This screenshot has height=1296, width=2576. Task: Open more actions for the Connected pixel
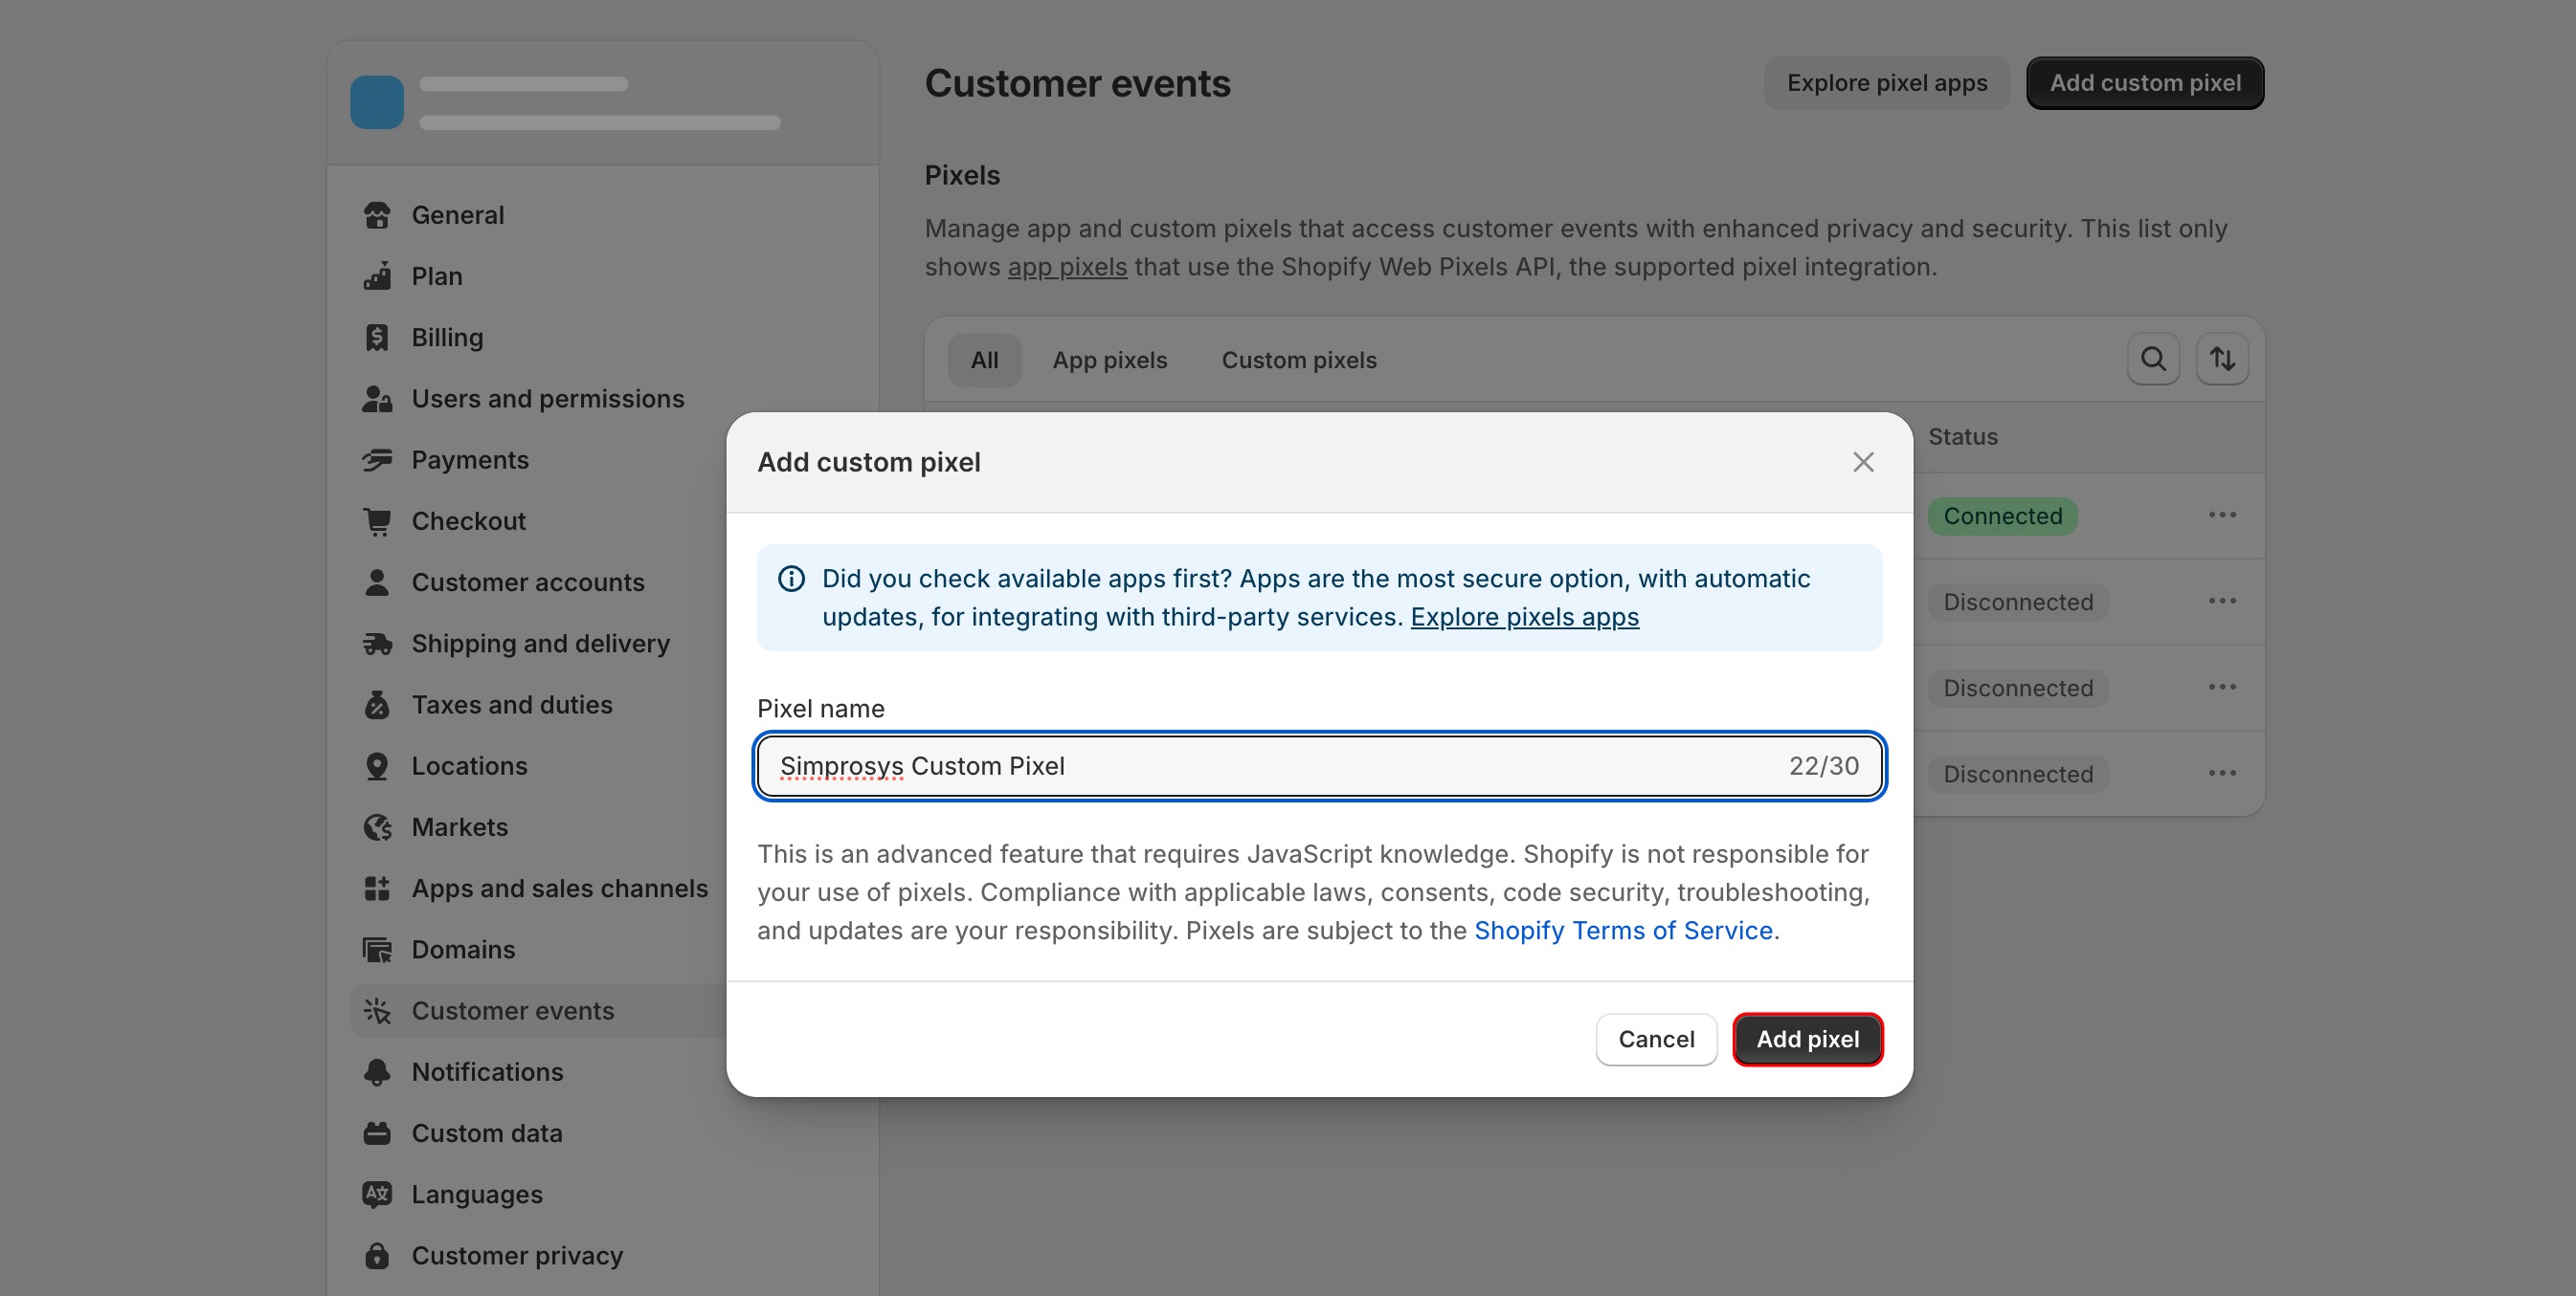point(2222,515)
